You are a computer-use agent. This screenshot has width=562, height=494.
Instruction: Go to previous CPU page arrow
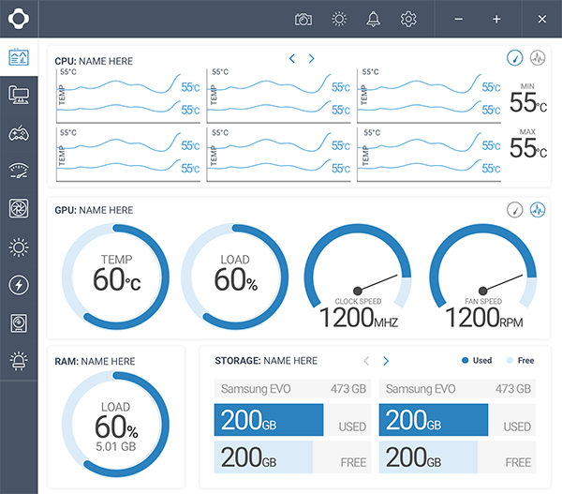coord(292,59)
